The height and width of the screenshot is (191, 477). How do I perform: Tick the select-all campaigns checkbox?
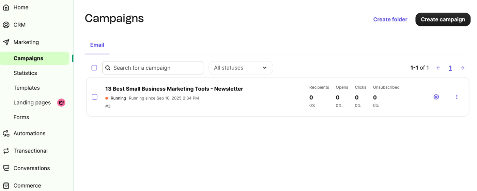pyautogui.click(x=94, y=68)
